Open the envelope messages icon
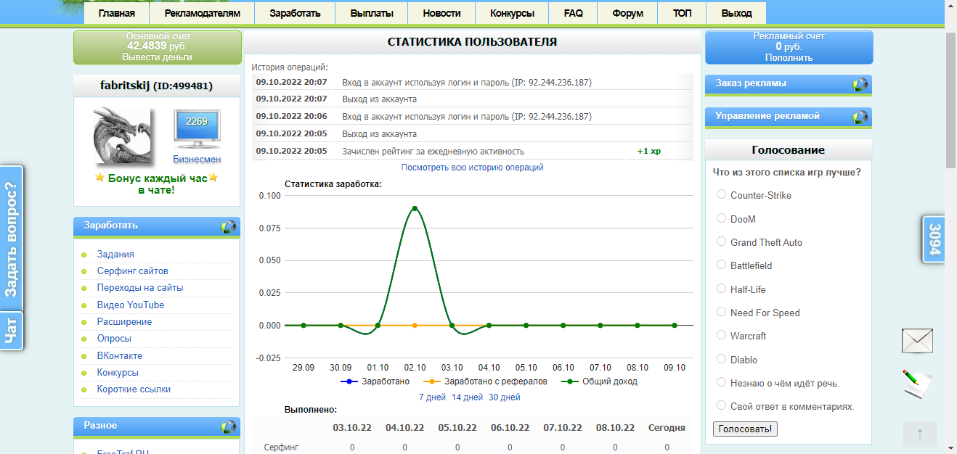The height and width of the screenshot is (454, 957). [917, 340]
